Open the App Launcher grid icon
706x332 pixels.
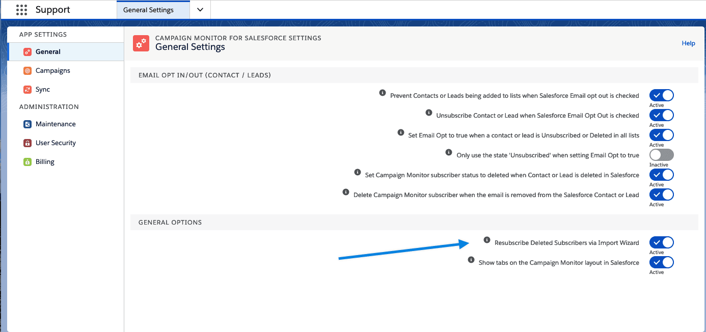click(21, 10)
